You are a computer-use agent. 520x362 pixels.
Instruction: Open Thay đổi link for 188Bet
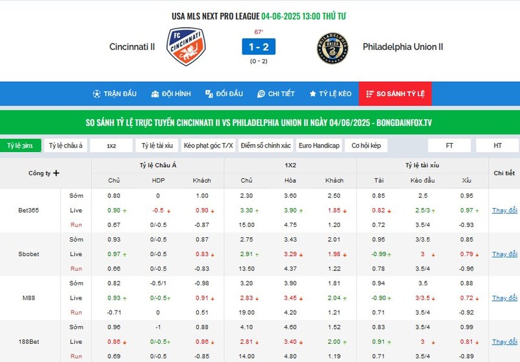click(x=504, y=341)
